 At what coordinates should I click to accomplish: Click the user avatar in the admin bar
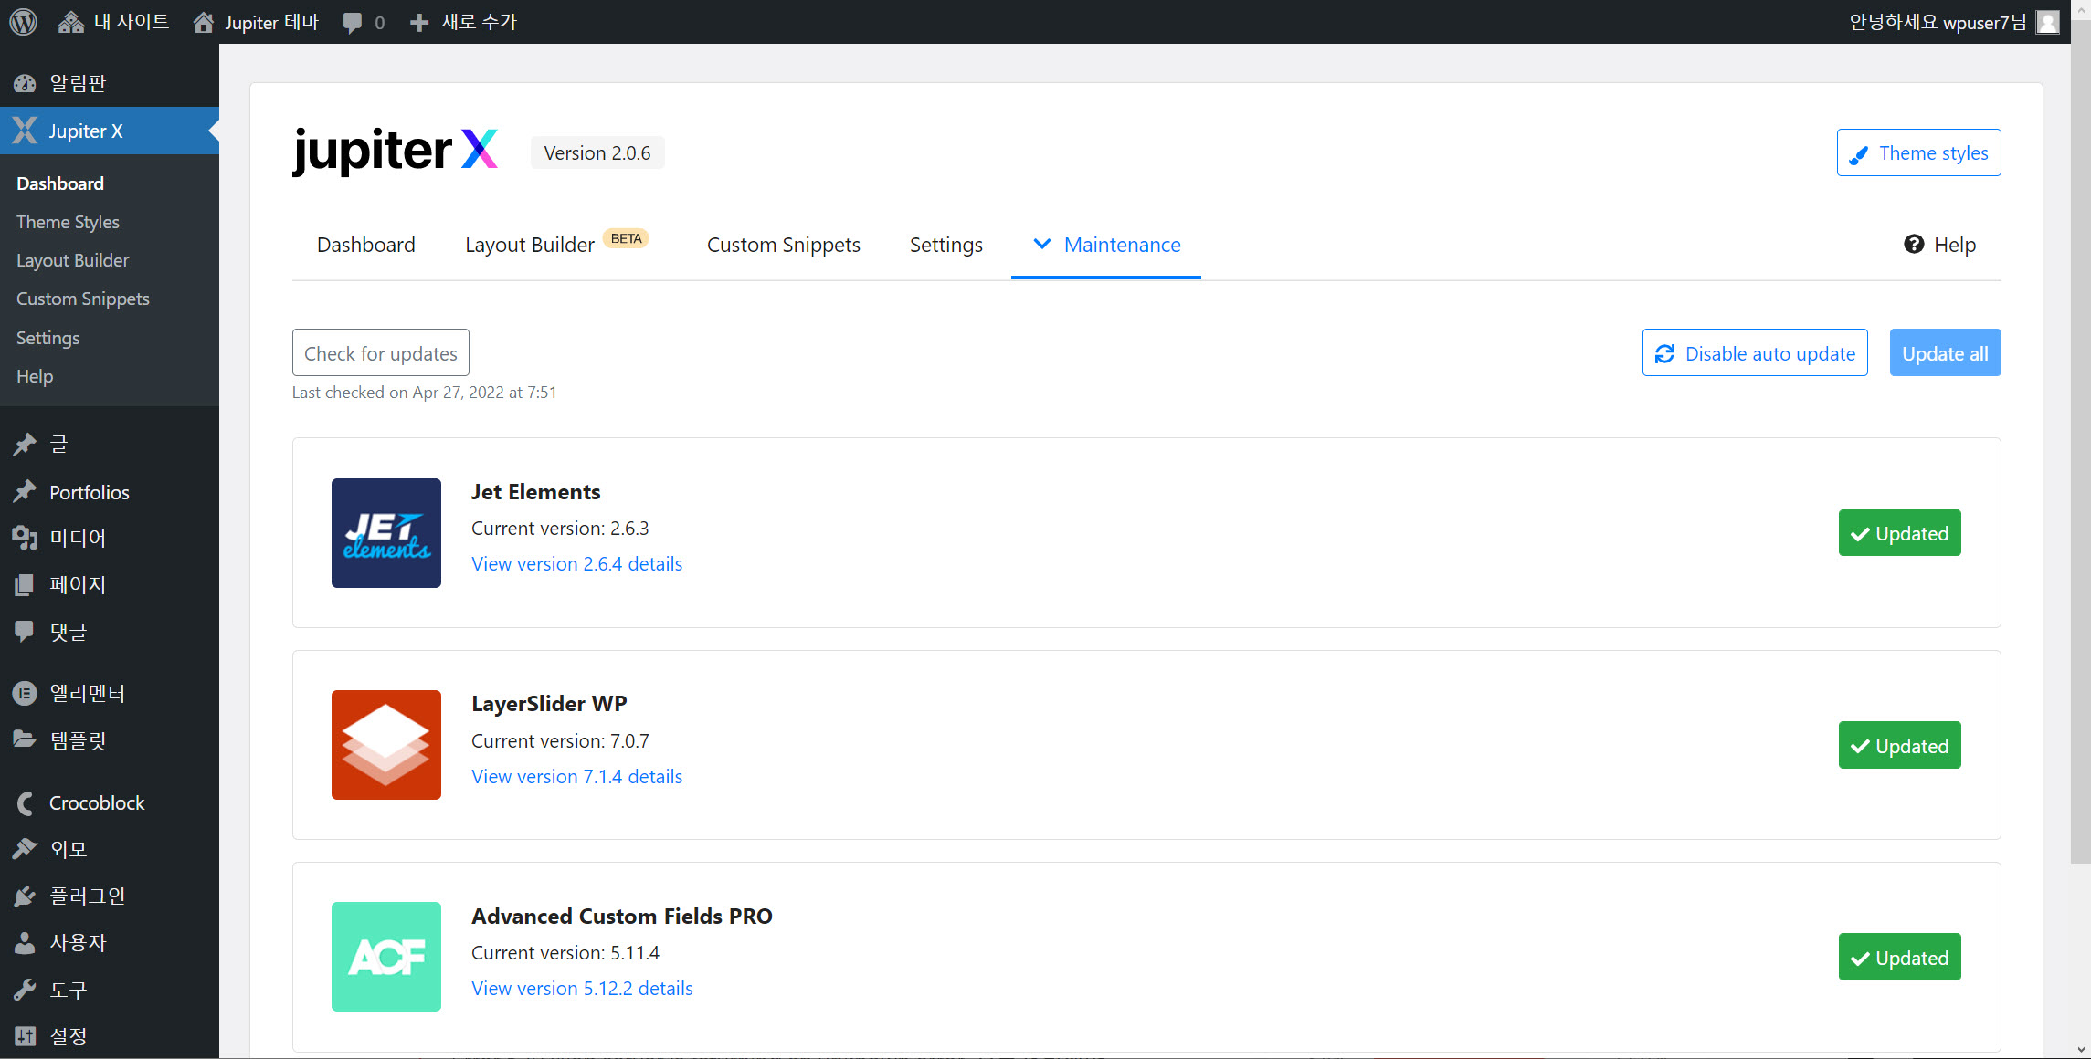[x=2048, y=22]
